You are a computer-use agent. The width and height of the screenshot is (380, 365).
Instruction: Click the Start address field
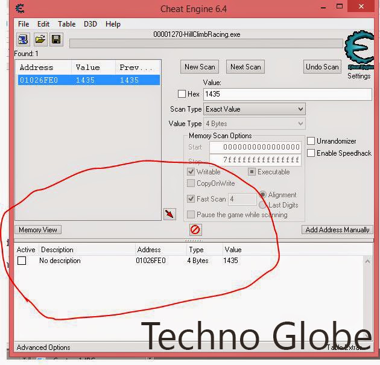click(x=255, y=147)
